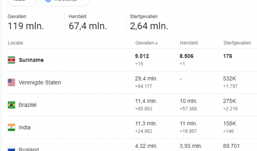The width and height of the screenshot is (257, 151).
Task: Click the 119 mln. total cases figure
Action: click(x=26, y=26)
